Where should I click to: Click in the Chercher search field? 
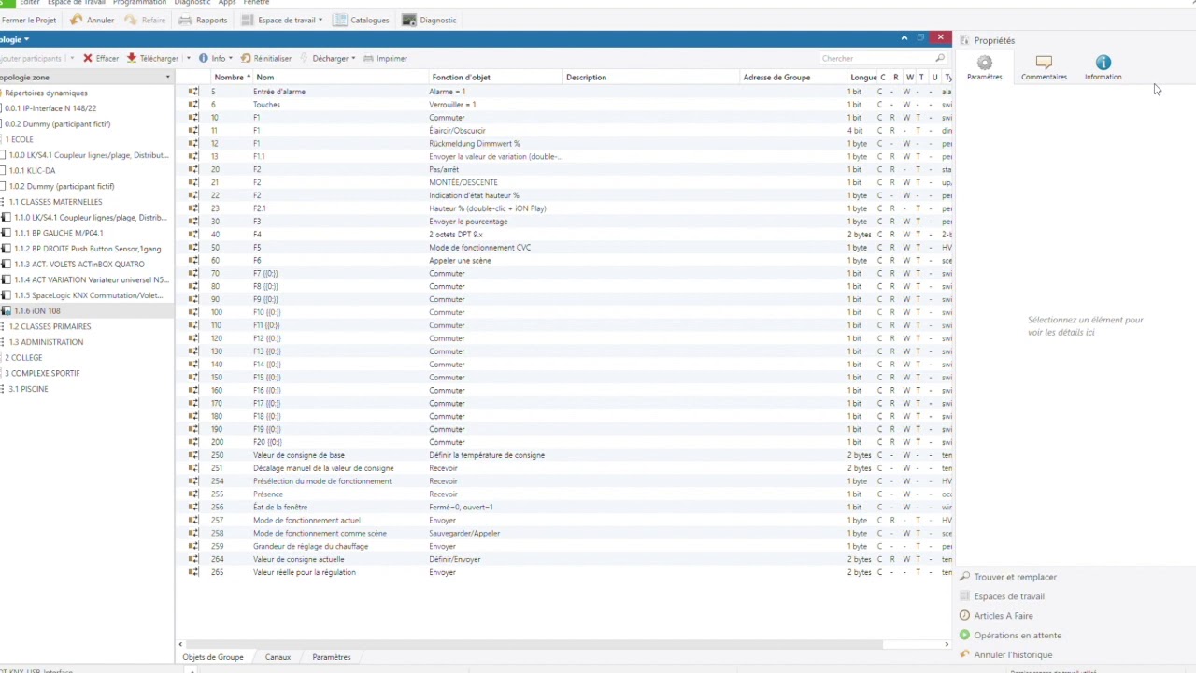876,58
